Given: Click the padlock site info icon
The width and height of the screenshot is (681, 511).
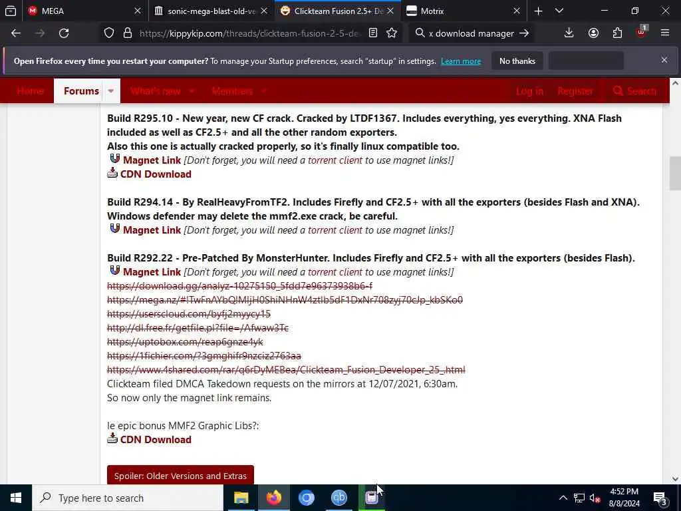Looking at the screenshot, I should tap(127, 33).
